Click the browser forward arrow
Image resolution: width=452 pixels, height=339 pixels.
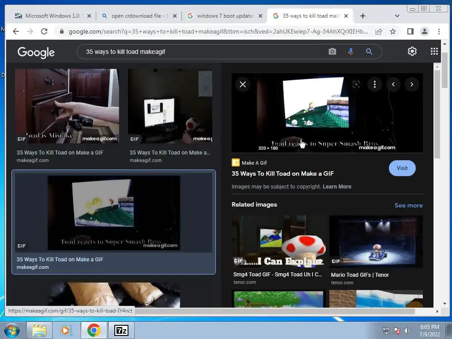30,31
